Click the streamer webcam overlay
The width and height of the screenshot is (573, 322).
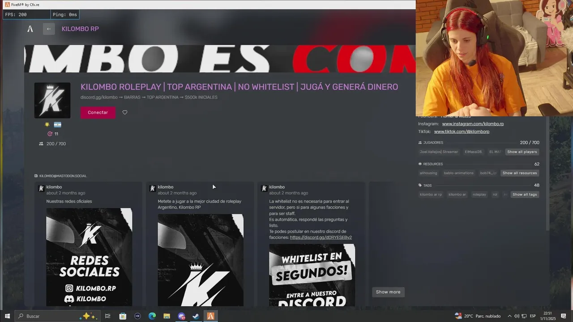(x=494, y=58)
